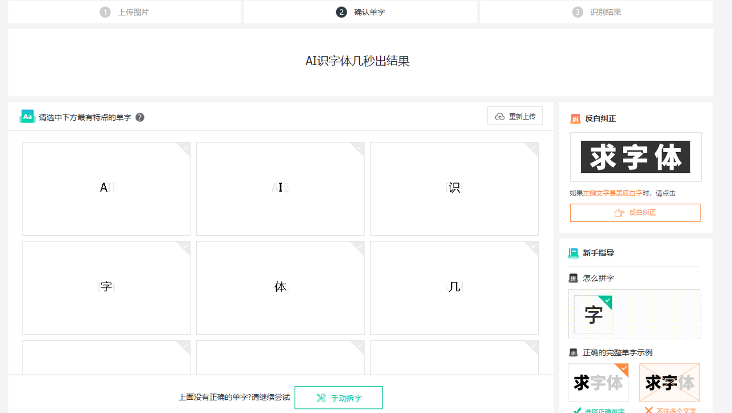This screenshot has height=413, width=732.
Task: Select the character tile "A"
Action: (x=106, y=188)
